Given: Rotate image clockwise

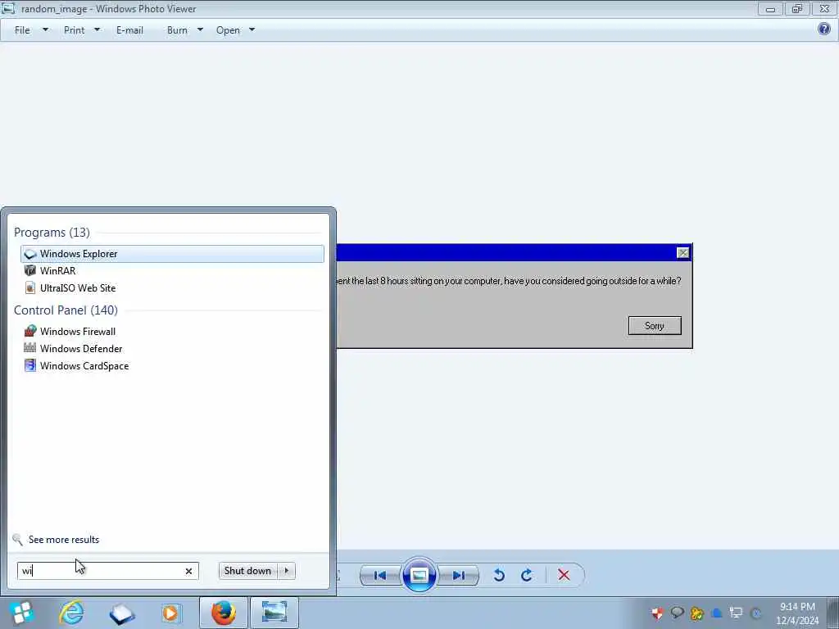Looking at the screenshot, I should point(527,576).
